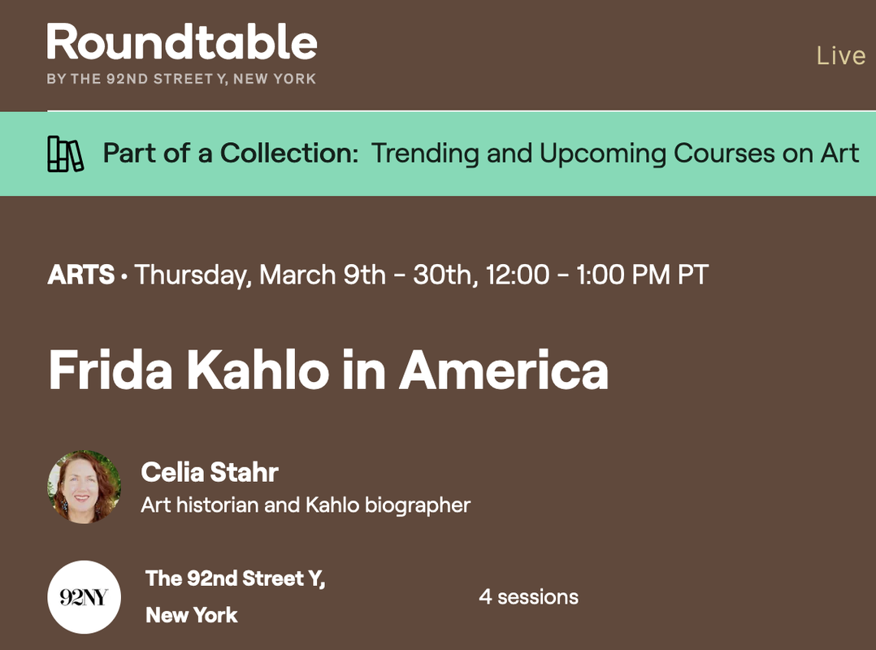This screenshot has width=876, height=650.
Task: Click the 12:00 - 1:00 PM PT time
Action: [x=597, y=275]
